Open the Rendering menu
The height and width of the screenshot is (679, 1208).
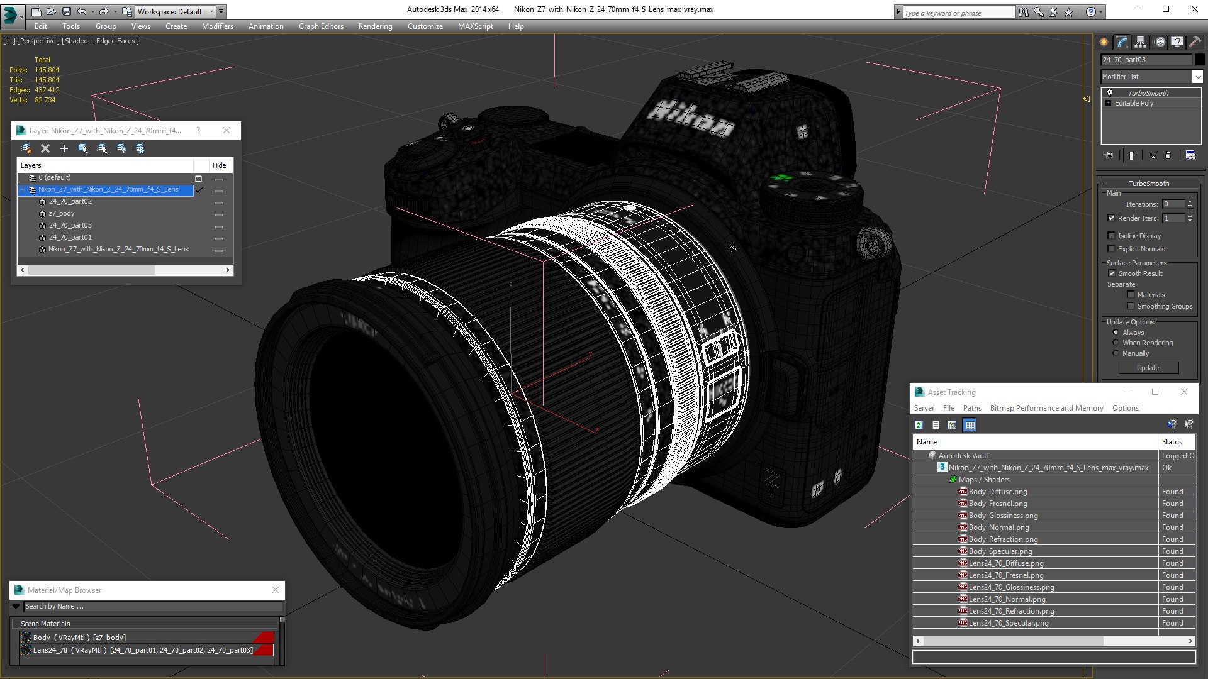(375, 26)
